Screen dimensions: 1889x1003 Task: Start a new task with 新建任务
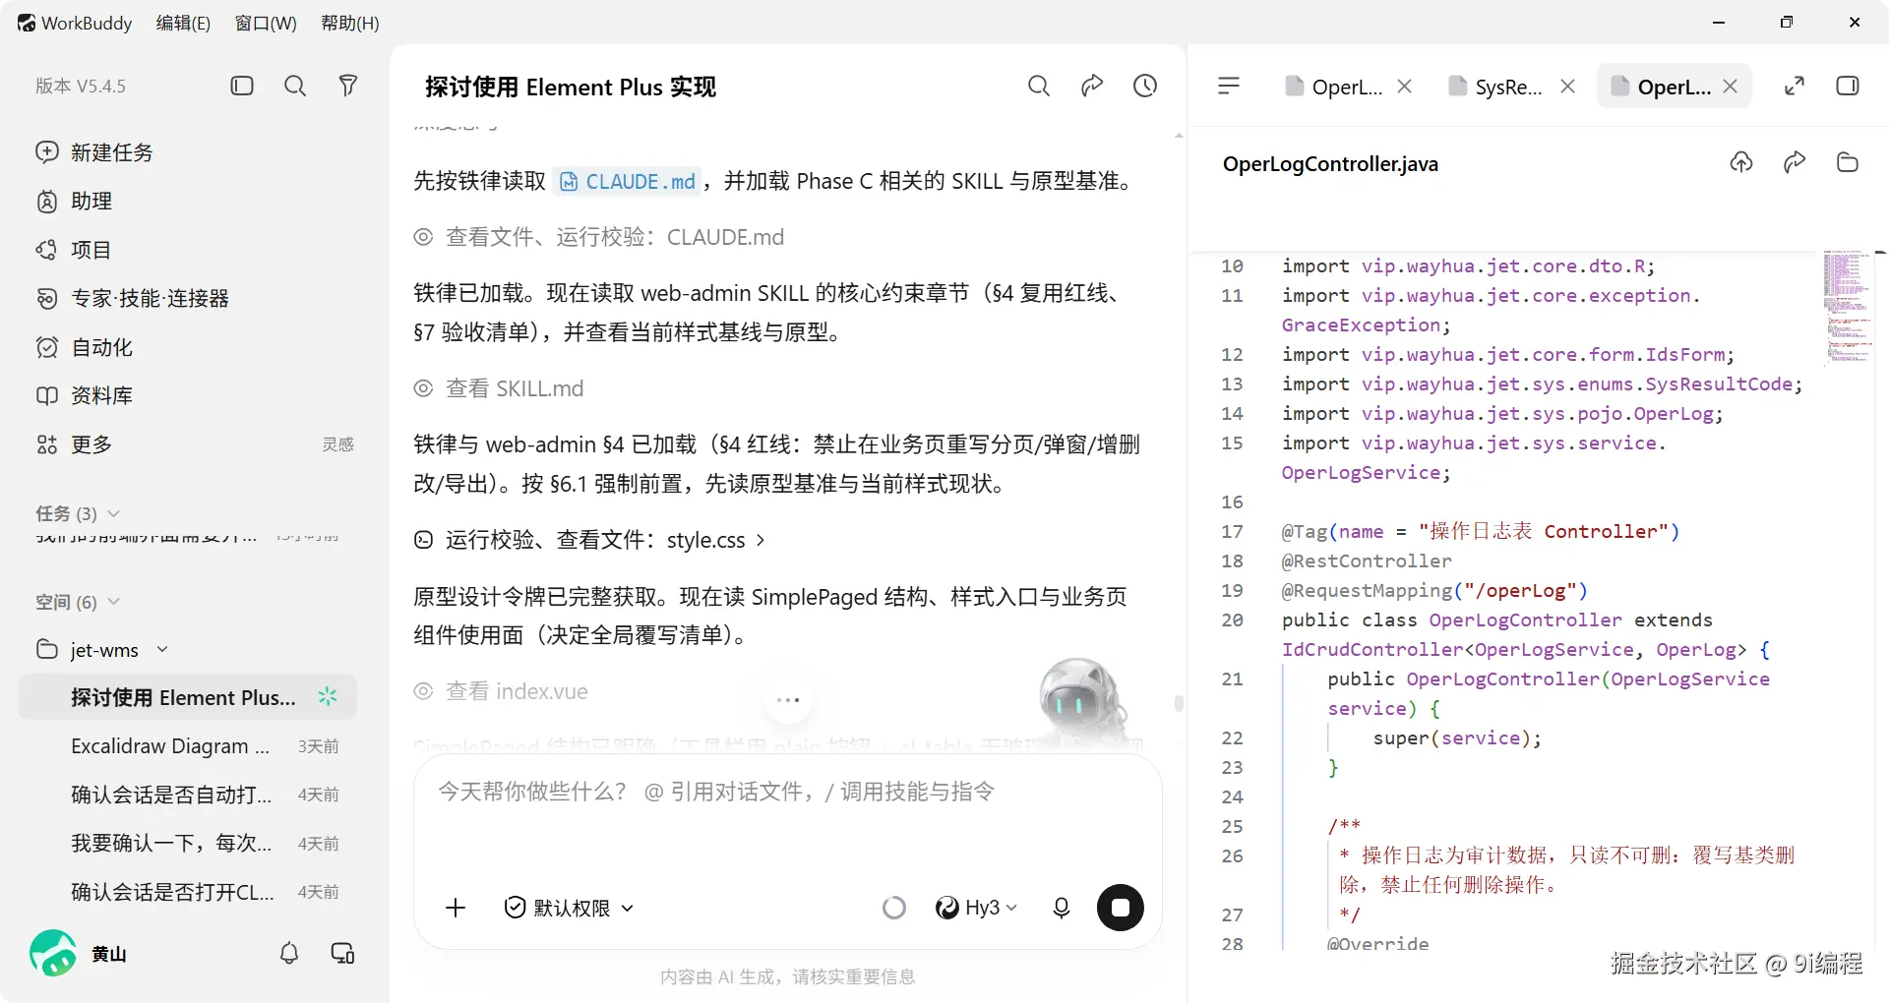coord(95,152)
